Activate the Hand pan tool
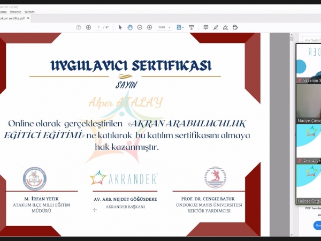The height and width of the screenshot is (241, 321). click(x=130, y=27)
